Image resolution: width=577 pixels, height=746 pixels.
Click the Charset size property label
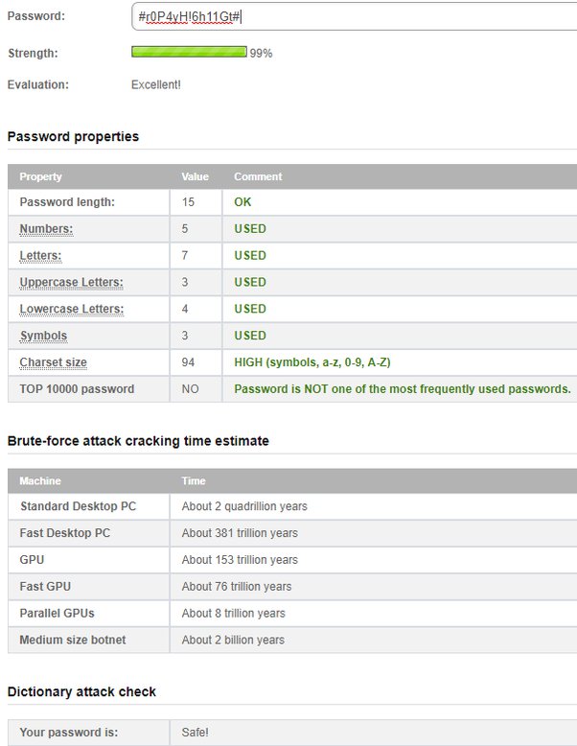pos(53,362)
